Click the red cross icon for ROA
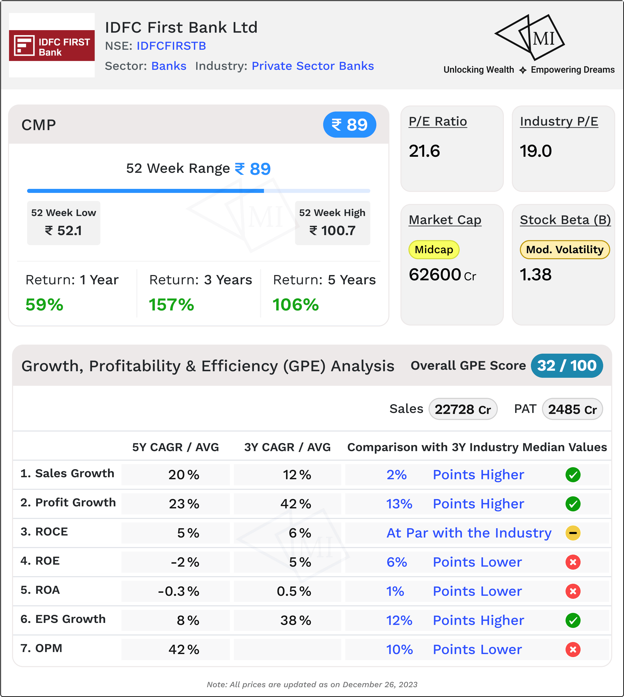624x697 pixels. [x=573, y=591]
